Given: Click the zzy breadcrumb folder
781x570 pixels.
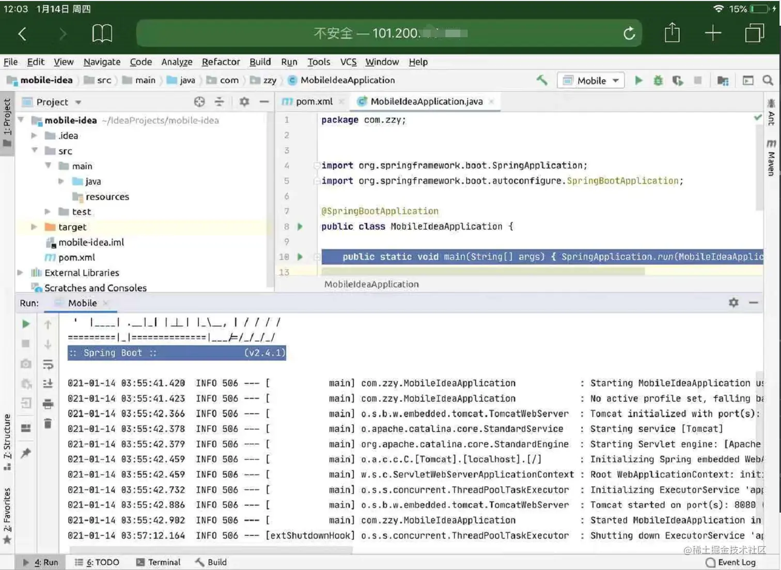Looking at the screenshot, I should 263,80.
